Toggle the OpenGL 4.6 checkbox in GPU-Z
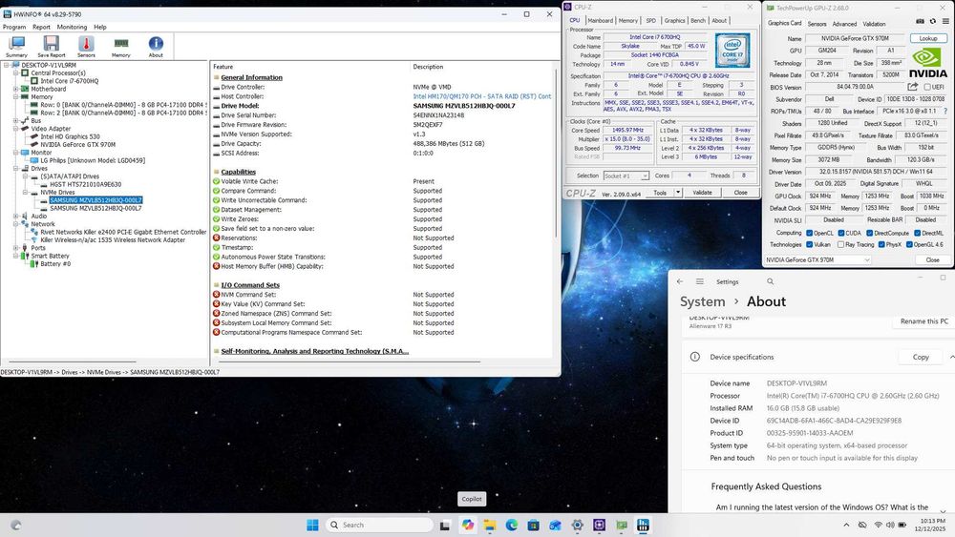955x537 pixels. [x=909, y=244]
